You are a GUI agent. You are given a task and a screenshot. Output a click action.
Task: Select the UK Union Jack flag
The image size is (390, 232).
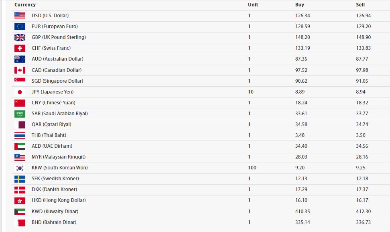(x=20, y=37)
